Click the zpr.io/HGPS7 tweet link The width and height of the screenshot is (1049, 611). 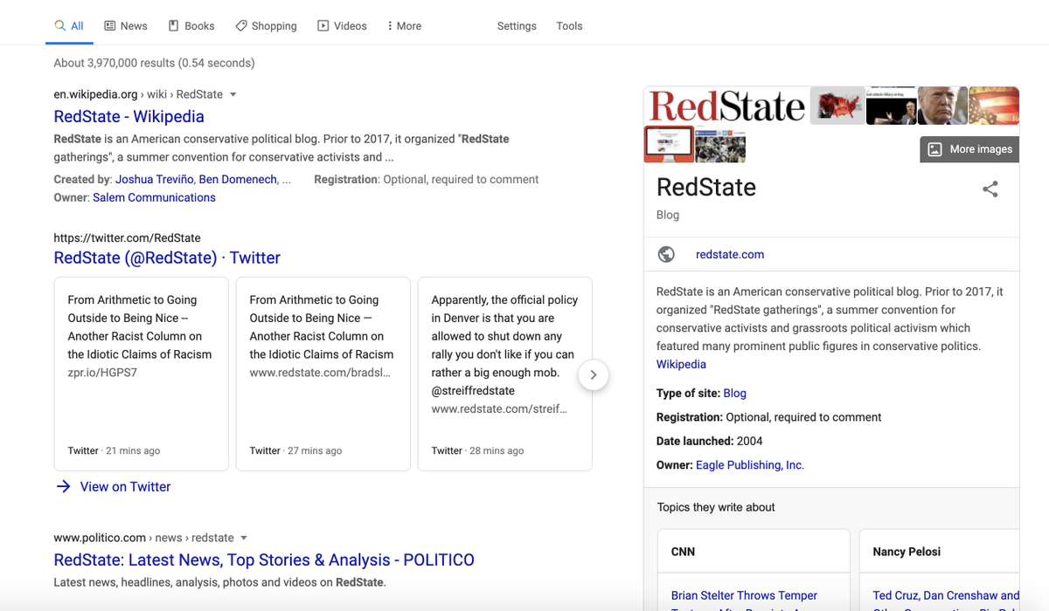102,373
